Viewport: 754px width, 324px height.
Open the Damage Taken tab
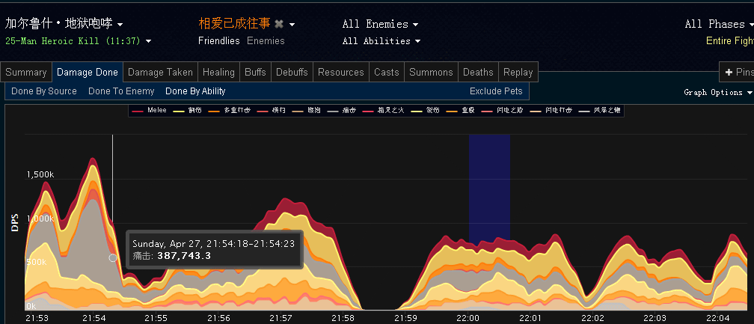[x=160, y=73]
